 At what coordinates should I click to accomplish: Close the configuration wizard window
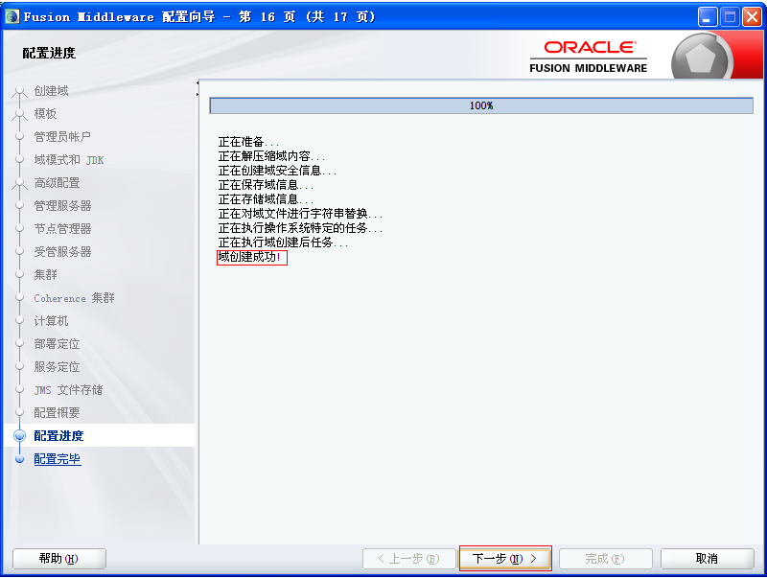point(752,16)
